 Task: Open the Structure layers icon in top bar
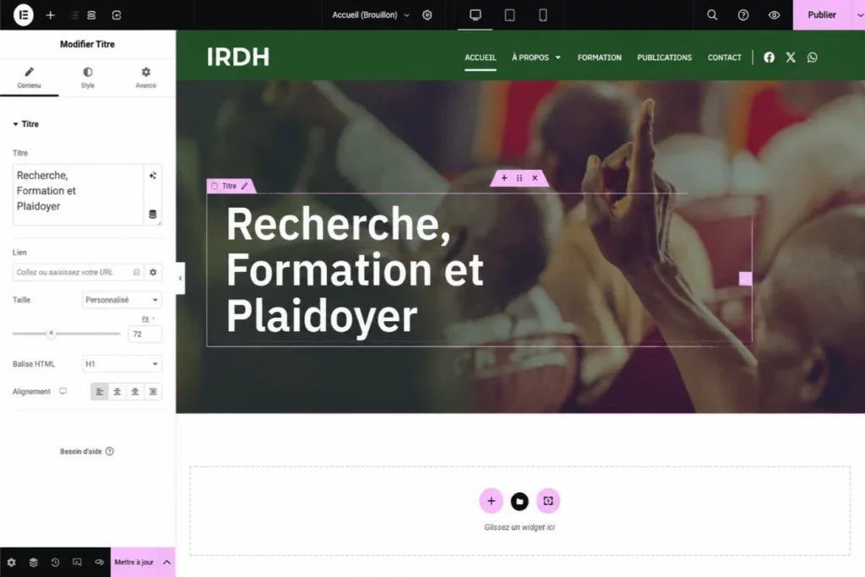point(91,15)
